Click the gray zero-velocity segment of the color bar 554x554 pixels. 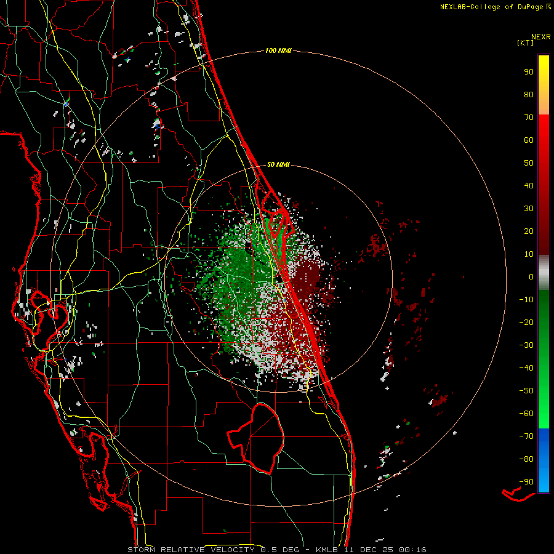point(544,273)
